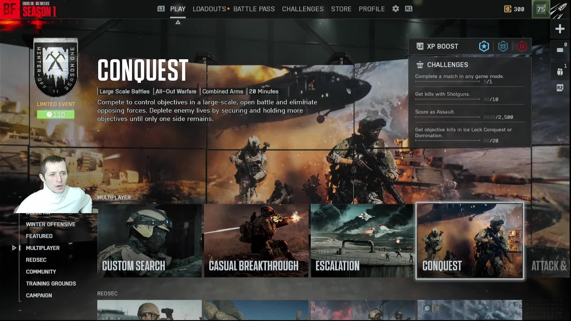Click the gold Battlefield currency icon
Screen dimensions: 571x321
[508, 9]
